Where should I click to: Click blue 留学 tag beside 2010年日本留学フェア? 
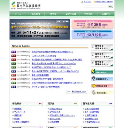coord(14,87)
